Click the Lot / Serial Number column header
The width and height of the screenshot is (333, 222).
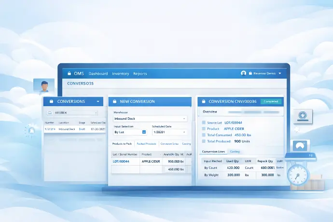coord(125,154)
